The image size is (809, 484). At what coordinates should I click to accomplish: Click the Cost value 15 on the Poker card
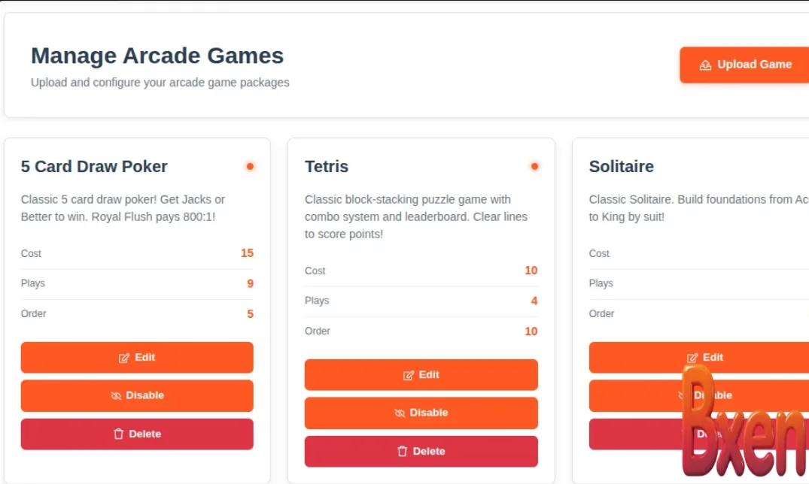pyautogui.click(x=247, y=253)
